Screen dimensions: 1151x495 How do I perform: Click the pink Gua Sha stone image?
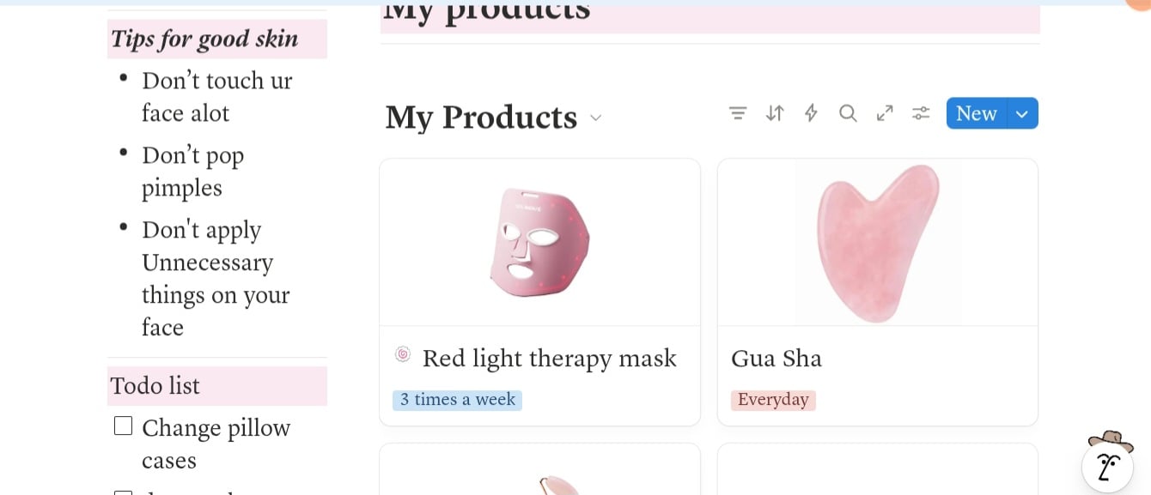877,243
